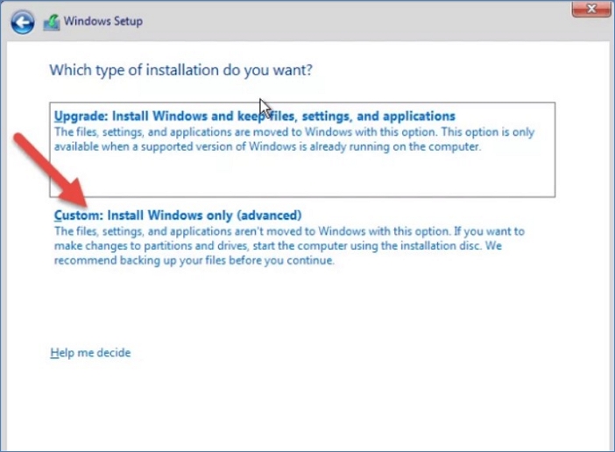Click blank area below Help me decide
The image size is (615, 452).
click(263, 403)
